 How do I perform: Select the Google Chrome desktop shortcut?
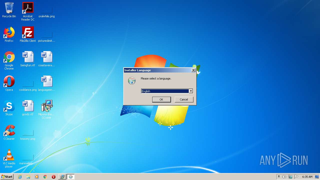pos(9,60)
